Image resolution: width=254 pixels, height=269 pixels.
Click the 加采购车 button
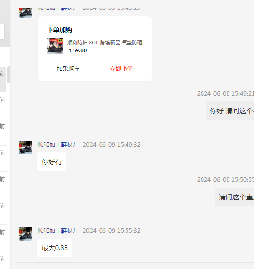pos(68,69)
